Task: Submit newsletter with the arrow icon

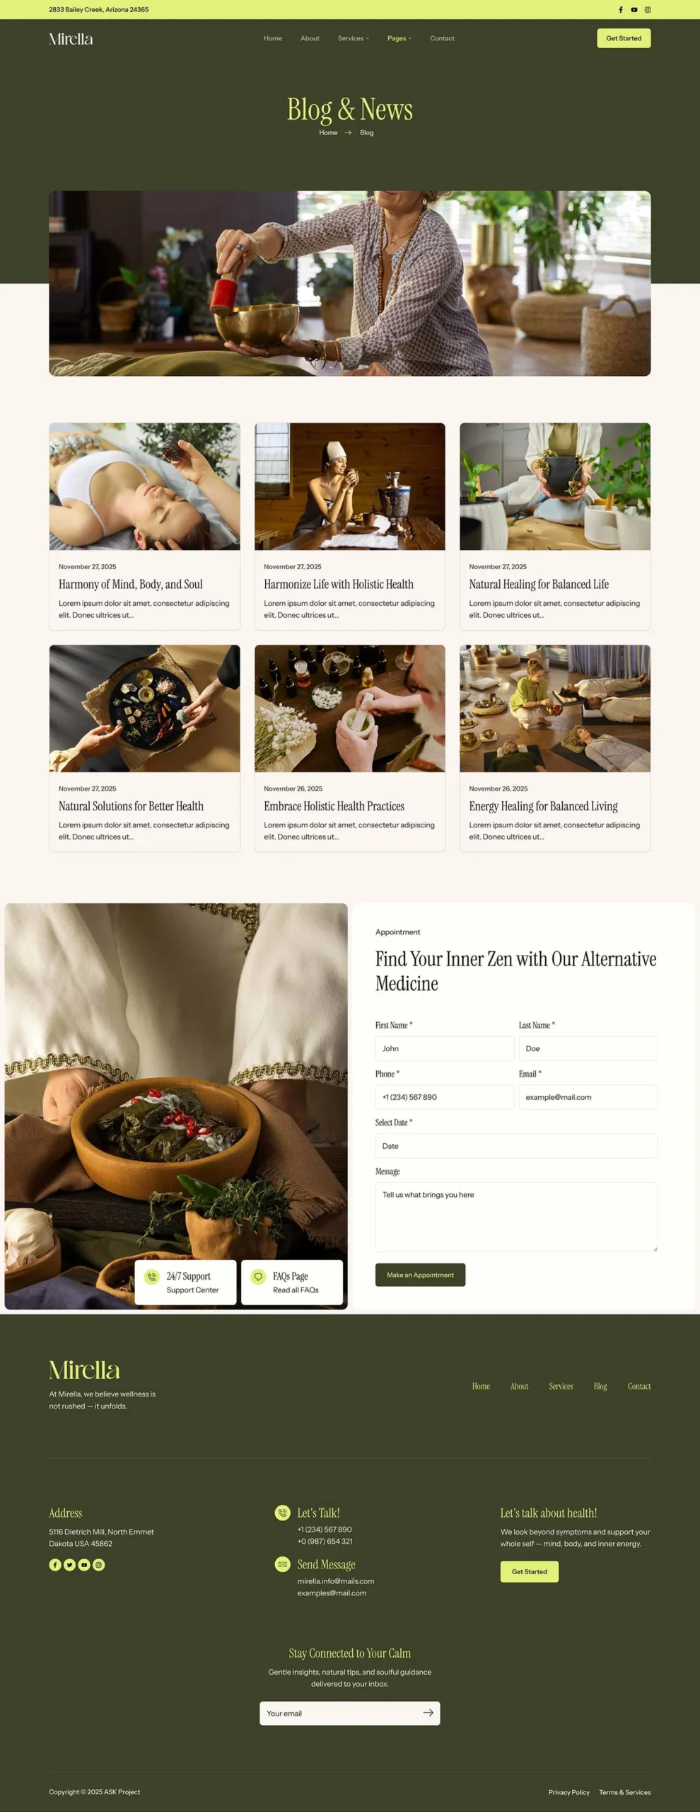Action: coord(428,1712)
